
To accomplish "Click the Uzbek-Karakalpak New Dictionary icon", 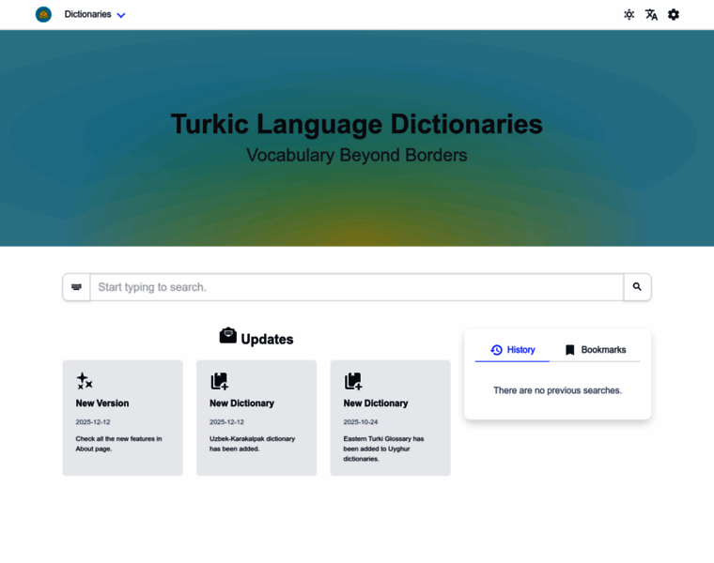I will point(220,381).
